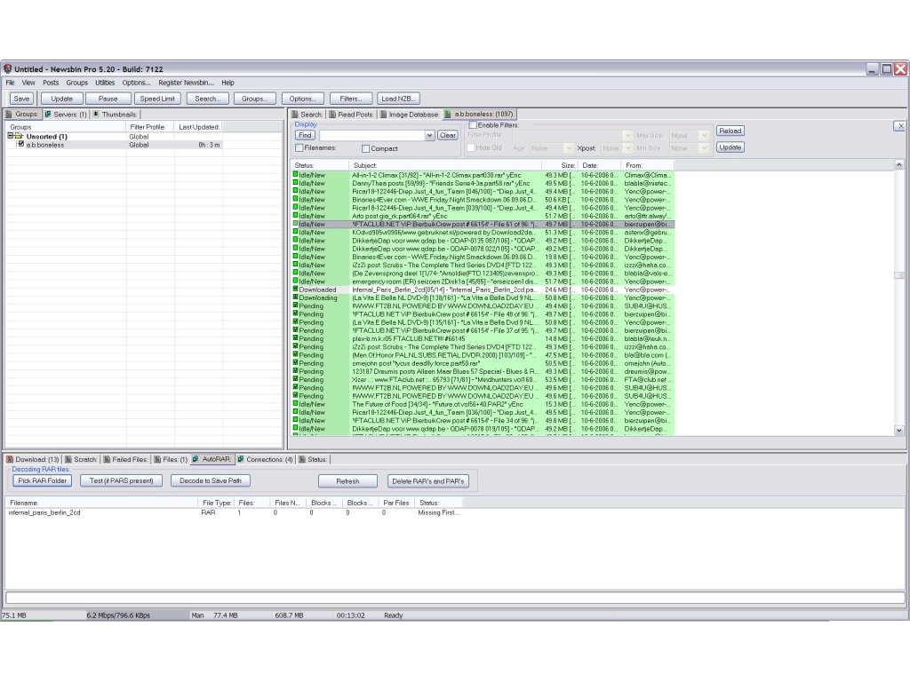This screenshot has height=682, width=910.
Task: Switch to the Failed Files tab
Action: (129, 459)
